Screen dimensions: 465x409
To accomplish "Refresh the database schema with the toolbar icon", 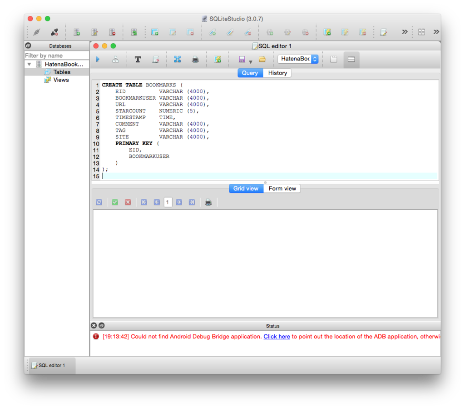I will pyautogui.click(x=134, y=32).
